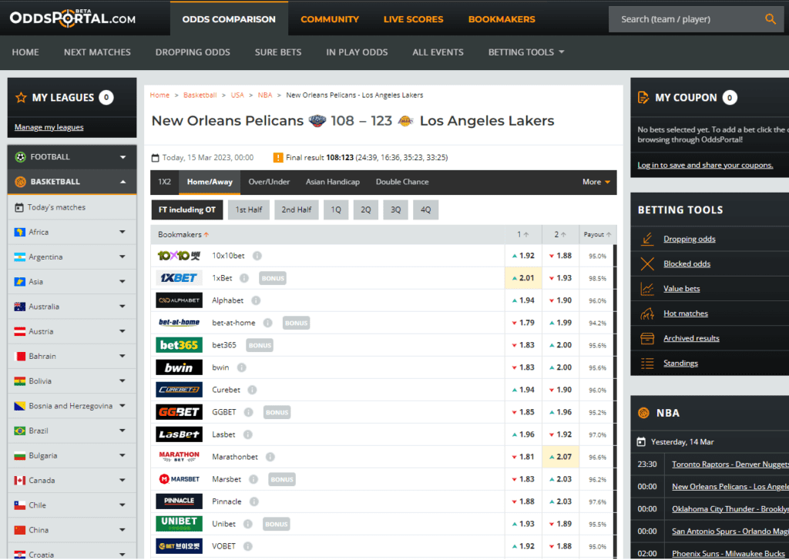
Task: Select the Blocked odds tool
Action: (687, 263)
